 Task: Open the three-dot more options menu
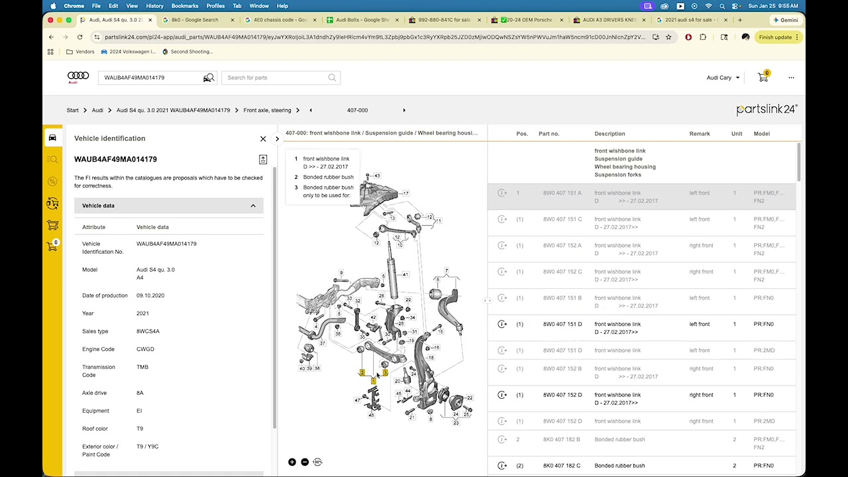coord(791,78)
